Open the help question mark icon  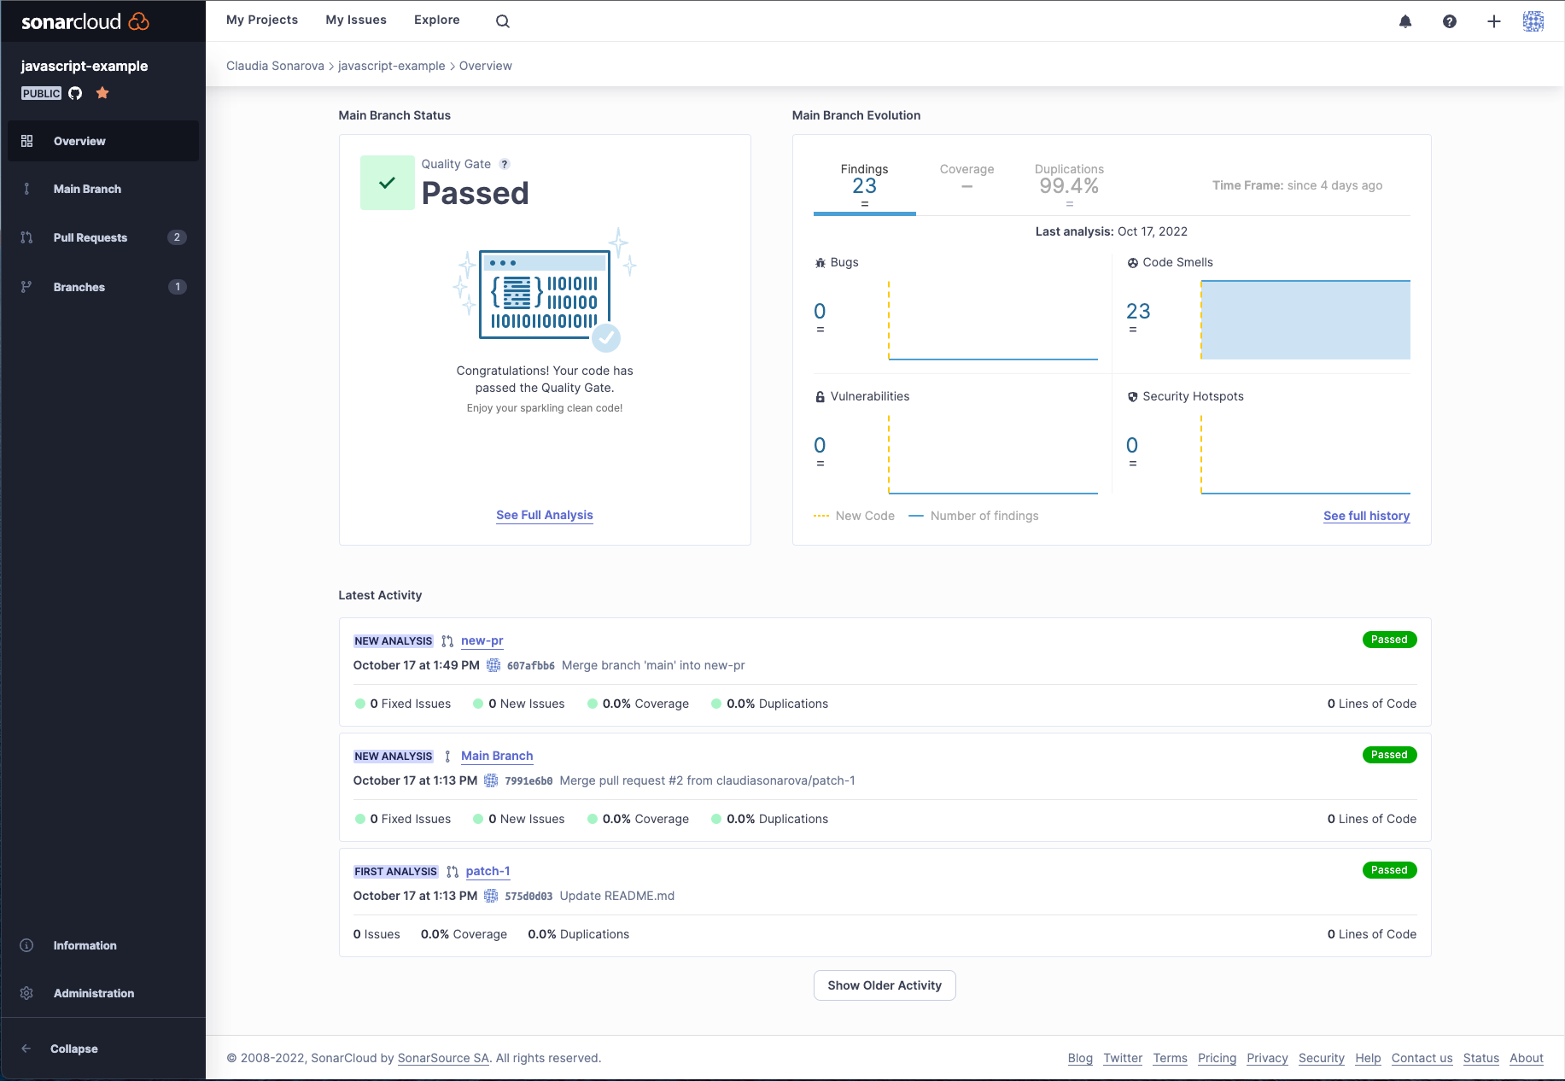pyautogui.click(x=1450, y=21)
